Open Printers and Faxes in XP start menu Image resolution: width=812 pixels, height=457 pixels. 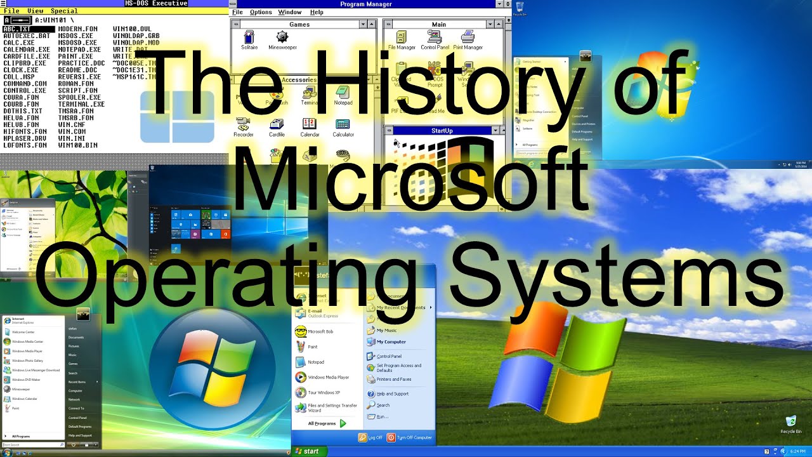pos(390,379)
